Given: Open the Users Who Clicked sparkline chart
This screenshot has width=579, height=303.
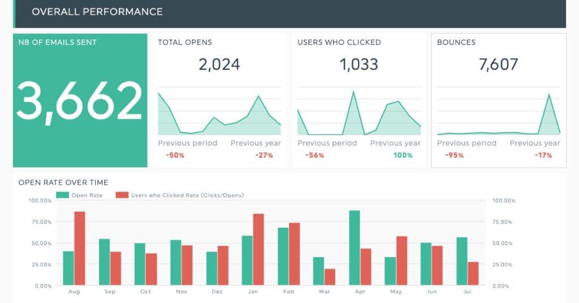Looking at the screenshot, I should [x=358, y=112].
